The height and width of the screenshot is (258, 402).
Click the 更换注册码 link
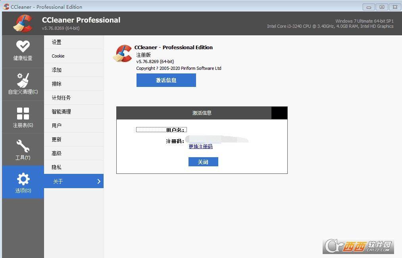201,146
